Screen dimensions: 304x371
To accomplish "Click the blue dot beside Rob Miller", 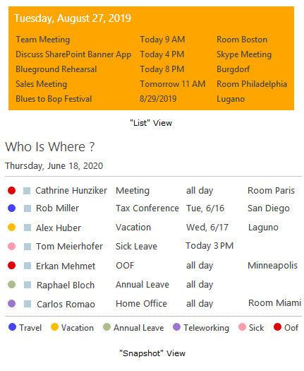I will click(11, 208).
